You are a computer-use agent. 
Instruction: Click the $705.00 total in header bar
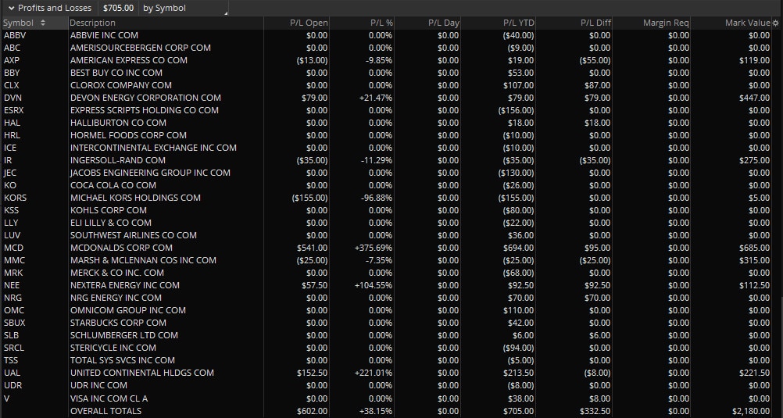click(x=118, y=8)
